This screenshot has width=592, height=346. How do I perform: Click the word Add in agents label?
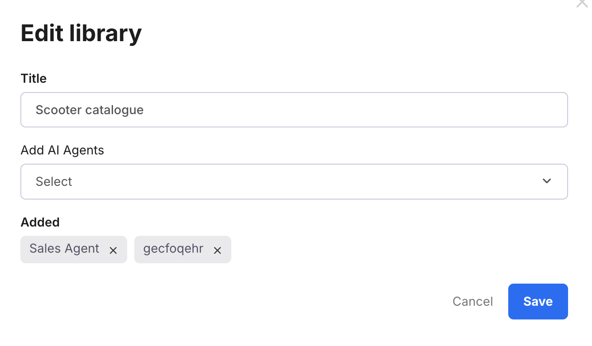click(33, 150)
